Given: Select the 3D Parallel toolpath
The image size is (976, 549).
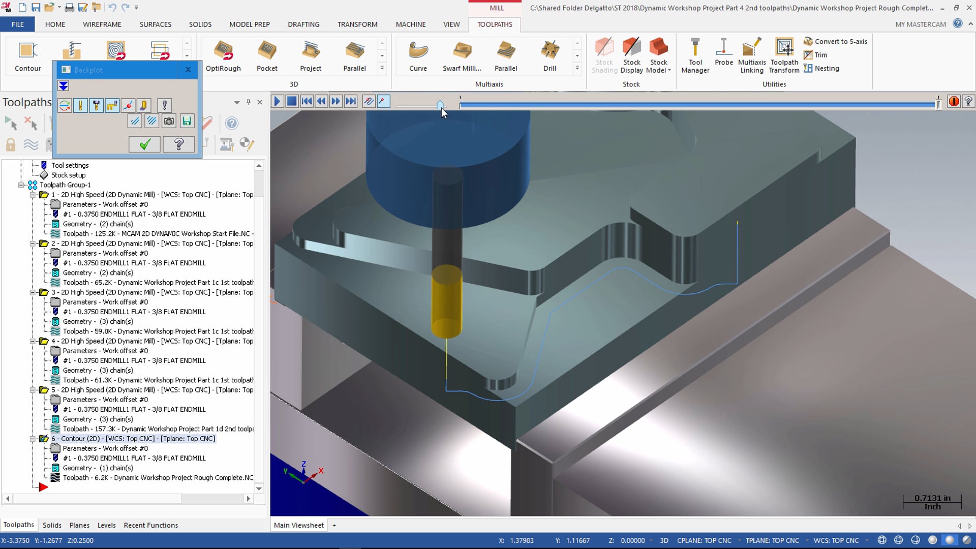Looking at the screenshot, I should 354,56.
